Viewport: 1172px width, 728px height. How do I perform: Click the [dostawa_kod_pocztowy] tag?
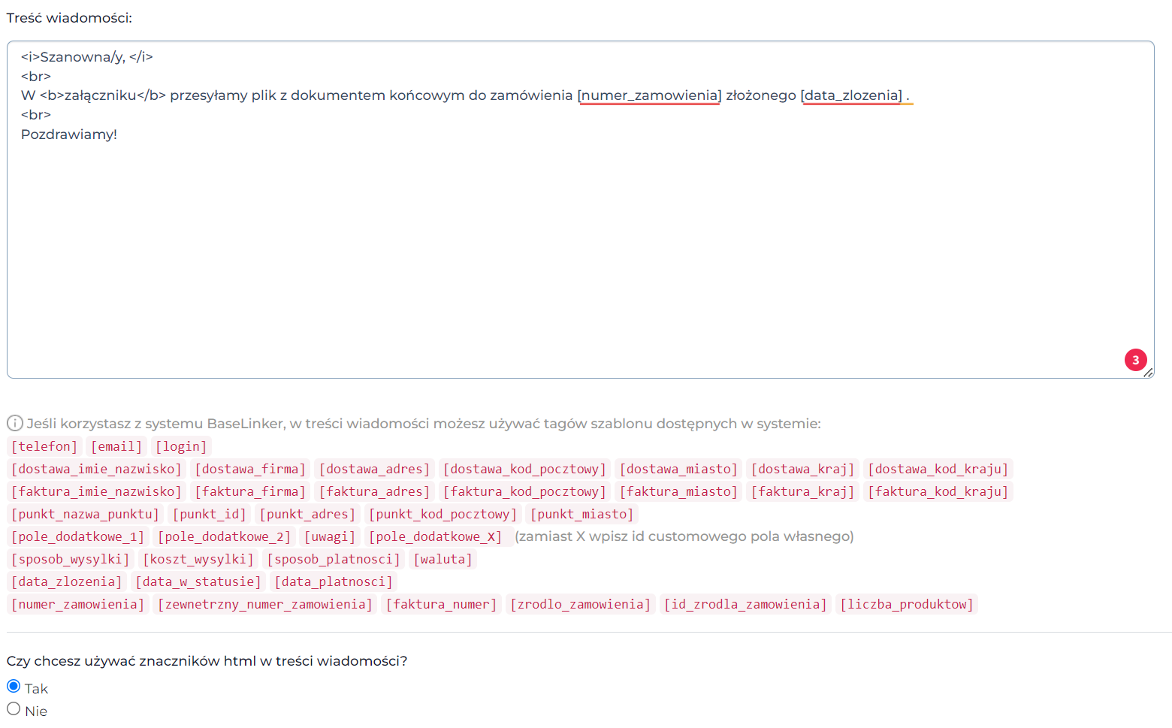click(524, 469)
